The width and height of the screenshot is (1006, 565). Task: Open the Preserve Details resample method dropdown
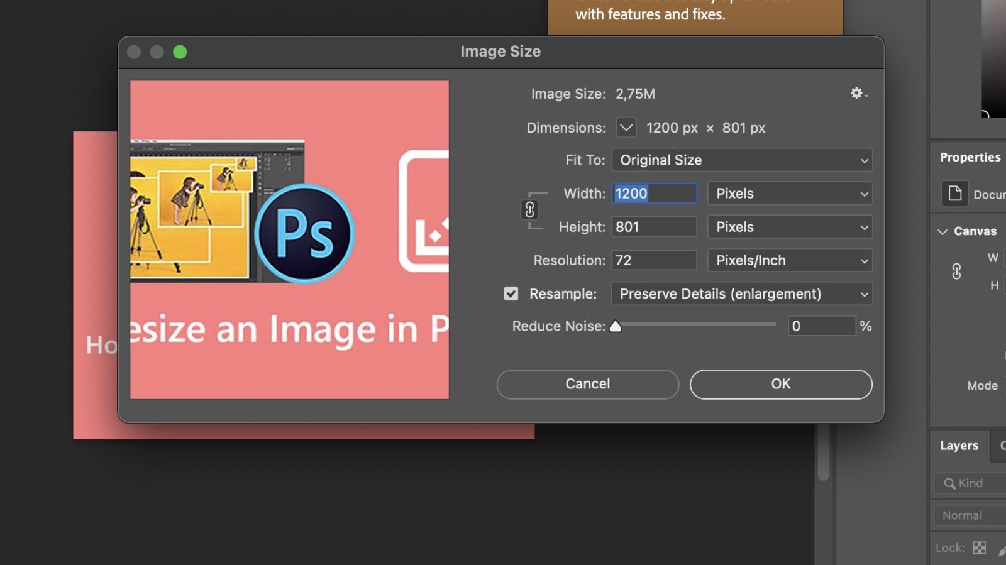tap(742, 293)
